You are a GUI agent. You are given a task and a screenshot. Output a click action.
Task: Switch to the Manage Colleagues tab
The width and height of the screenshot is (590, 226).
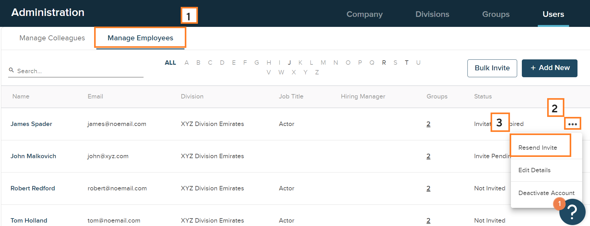[x=52, y=38]
